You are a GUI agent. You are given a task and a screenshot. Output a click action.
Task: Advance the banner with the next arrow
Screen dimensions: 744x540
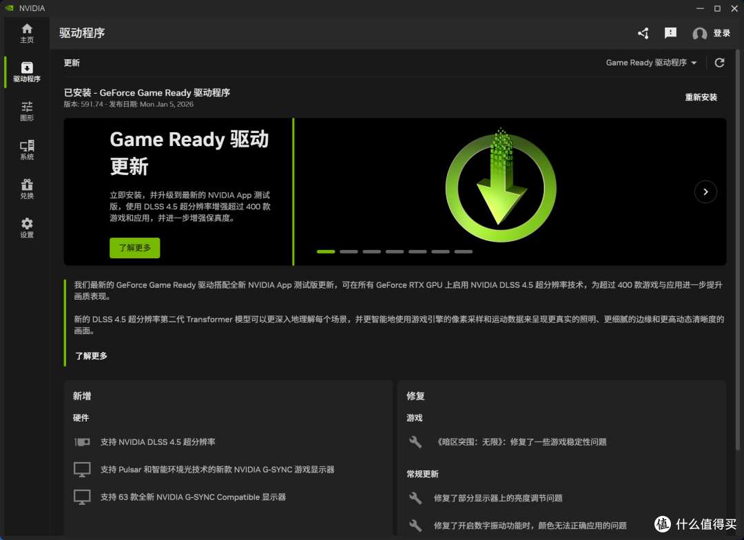pyautogui.click(x=705, y=191)
